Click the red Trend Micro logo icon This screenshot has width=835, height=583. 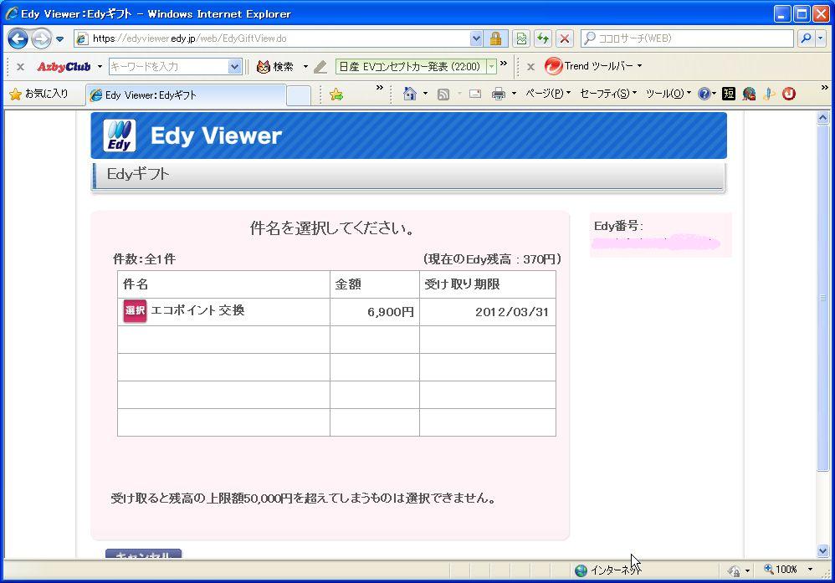(553, 66)
